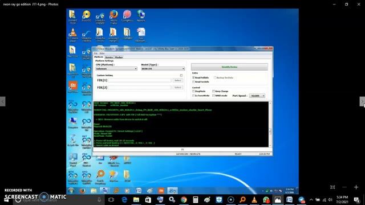Click Photos fit-to-window icon

332,187
